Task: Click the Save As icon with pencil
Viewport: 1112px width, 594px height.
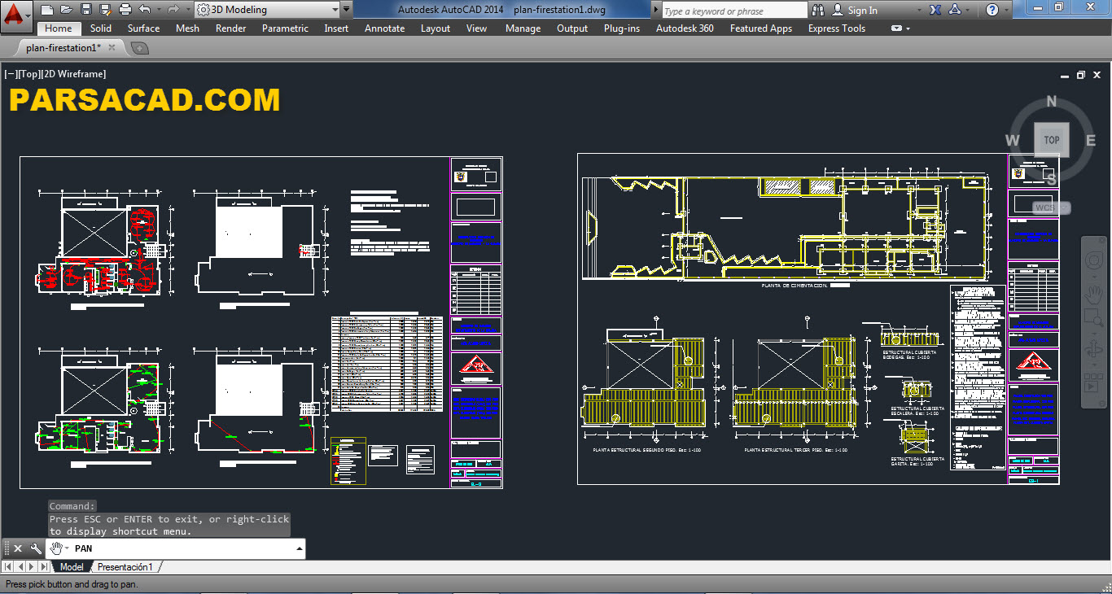Action: coord(106,10)
